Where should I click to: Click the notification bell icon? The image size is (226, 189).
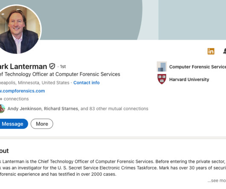point(225,51)
